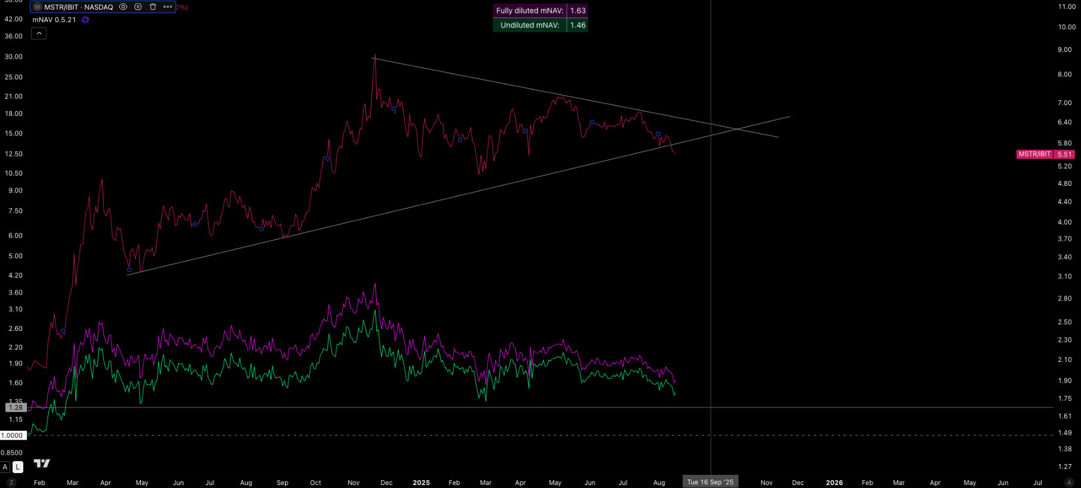Viewport: 1081px width, 488px height.
Task: Click the Tue 16 Sep '25 date label
Action: click(710, 482)
